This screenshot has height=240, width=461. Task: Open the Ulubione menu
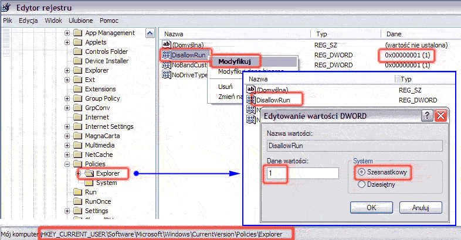point(80,20)
